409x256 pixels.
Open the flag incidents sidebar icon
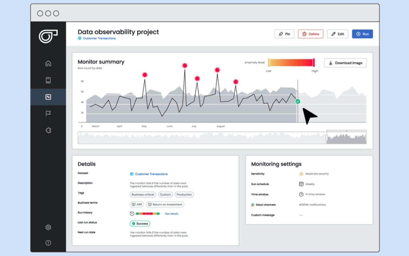pos(48,113)
